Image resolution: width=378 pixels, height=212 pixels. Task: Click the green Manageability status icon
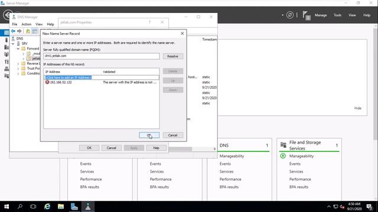tap(283, 156)
